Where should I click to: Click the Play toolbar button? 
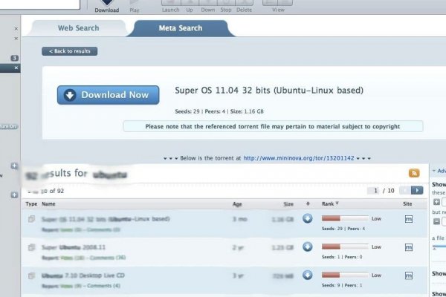point(135,4)
